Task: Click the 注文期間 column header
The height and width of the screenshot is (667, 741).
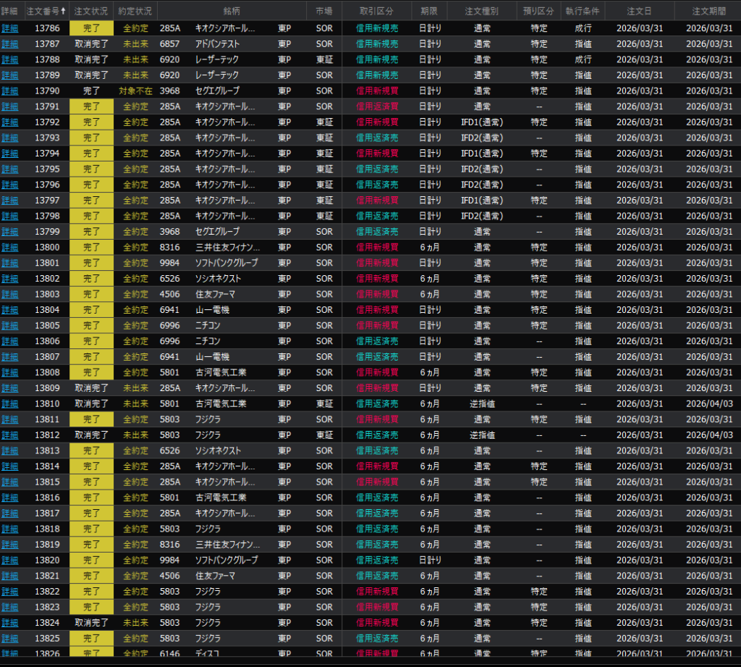Action: tap(708, 11)
